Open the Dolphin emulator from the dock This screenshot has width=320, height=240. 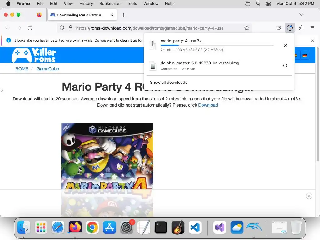254,227
